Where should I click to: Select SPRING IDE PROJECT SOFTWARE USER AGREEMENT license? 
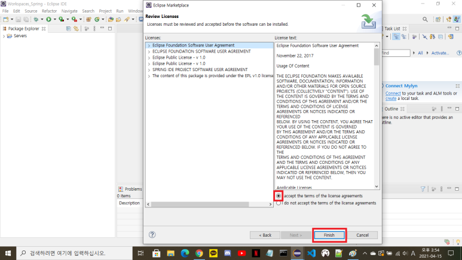200,69
